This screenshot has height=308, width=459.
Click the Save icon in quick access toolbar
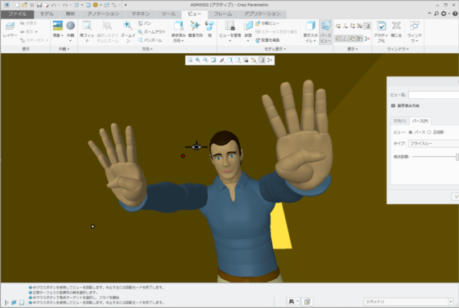pos(39,5)
